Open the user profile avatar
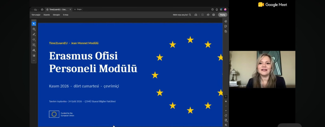Image resolution: width=325 pixels, height=127 pixels. [x=225, y=9]
